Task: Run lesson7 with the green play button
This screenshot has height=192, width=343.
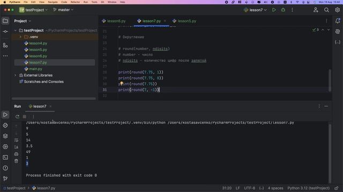Action: (274, 10)
